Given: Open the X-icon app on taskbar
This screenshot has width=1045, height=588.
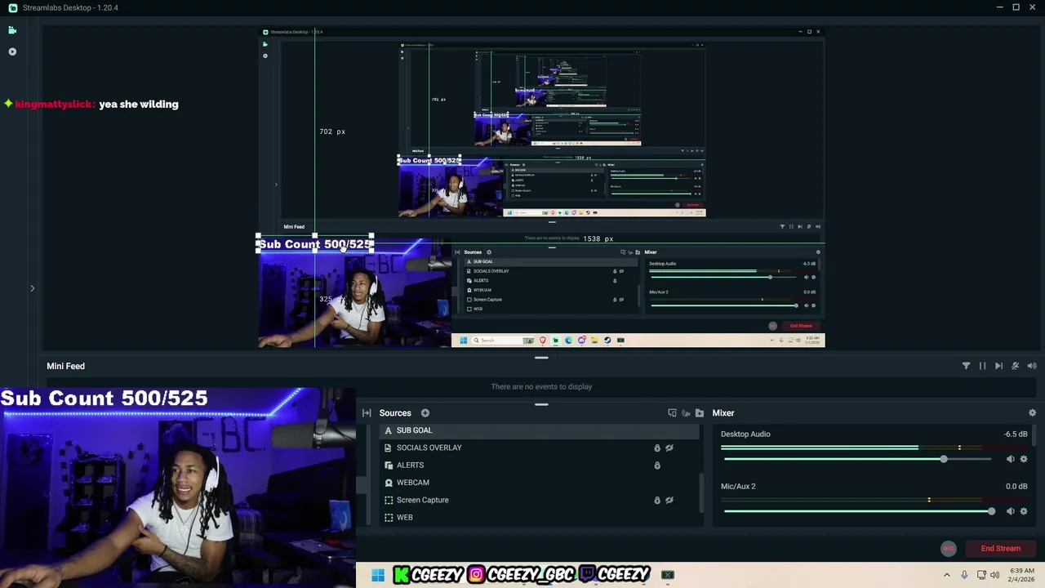Looking at the screenshot, I should point(668,575).
